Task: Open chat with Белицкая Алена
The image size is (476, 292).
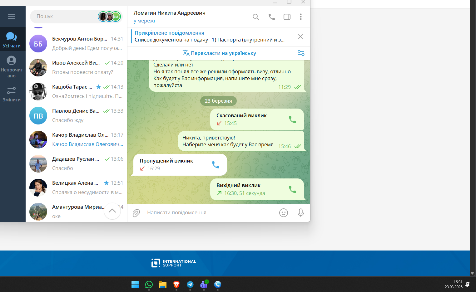Action: click(x=77, y=187)
